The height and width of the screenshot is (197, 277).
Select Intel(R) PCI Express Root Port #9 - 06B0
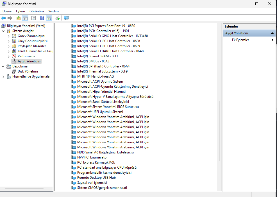(x=106, y=26)
